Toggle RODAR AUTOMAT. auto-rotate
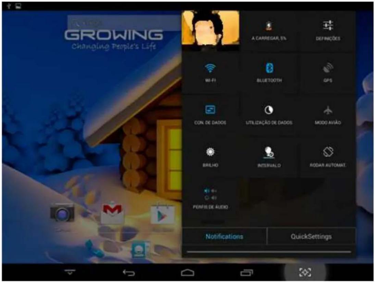375x282 pixels. 328,157
